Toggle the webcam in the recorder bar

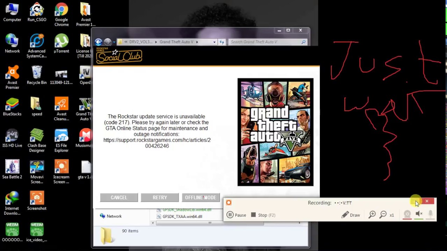click(x=407, y=214)
